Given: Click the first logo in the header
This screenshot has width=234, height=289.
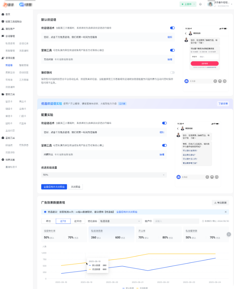Looking at the screenshot, I should coord(8,4).
